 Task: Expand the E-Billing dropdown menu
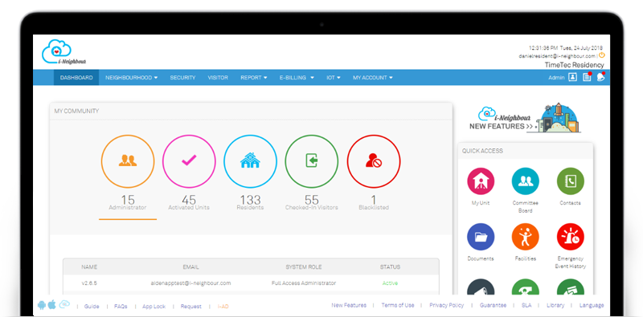pyautogui.click(x=297, y=77)
